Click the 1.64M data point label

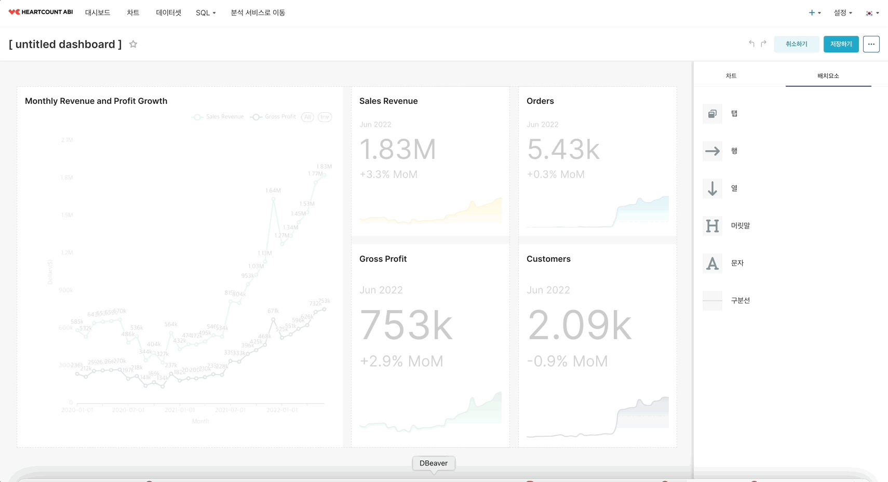click(x=273, y=191)
